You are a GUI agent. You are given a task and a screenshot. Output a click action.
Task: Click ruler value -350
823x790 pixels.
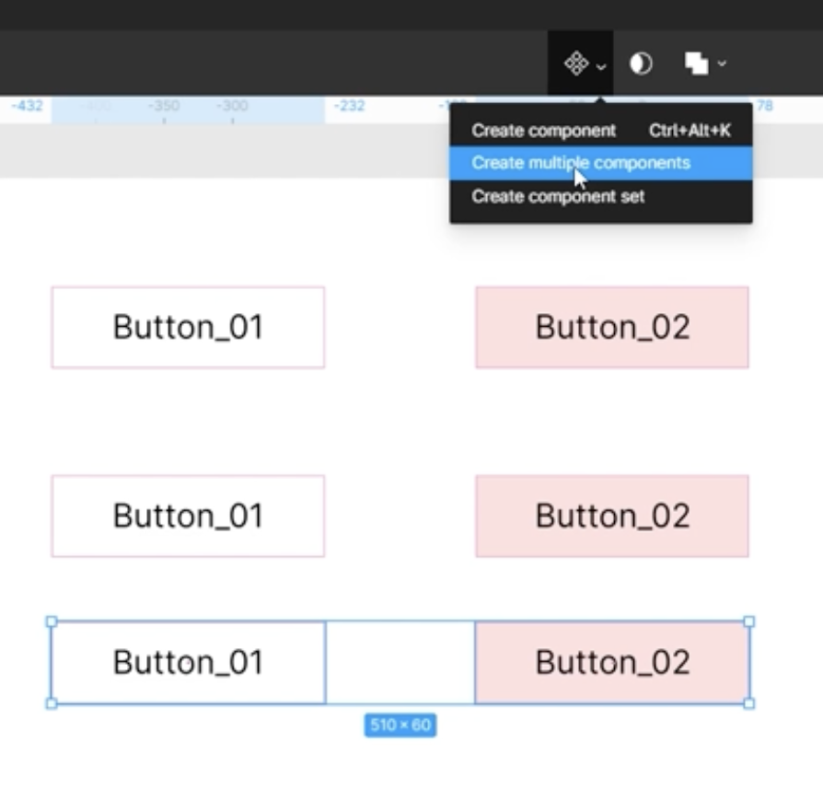164,106
